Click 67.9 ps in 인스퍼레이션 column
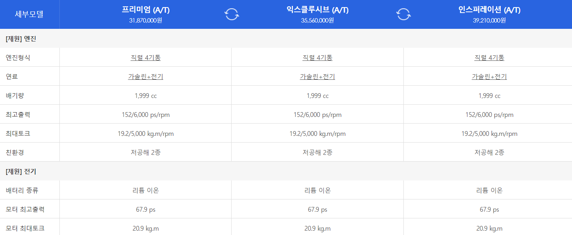Image resolution: width=572 pixels, height=235 pixels. tap(489, 210)
